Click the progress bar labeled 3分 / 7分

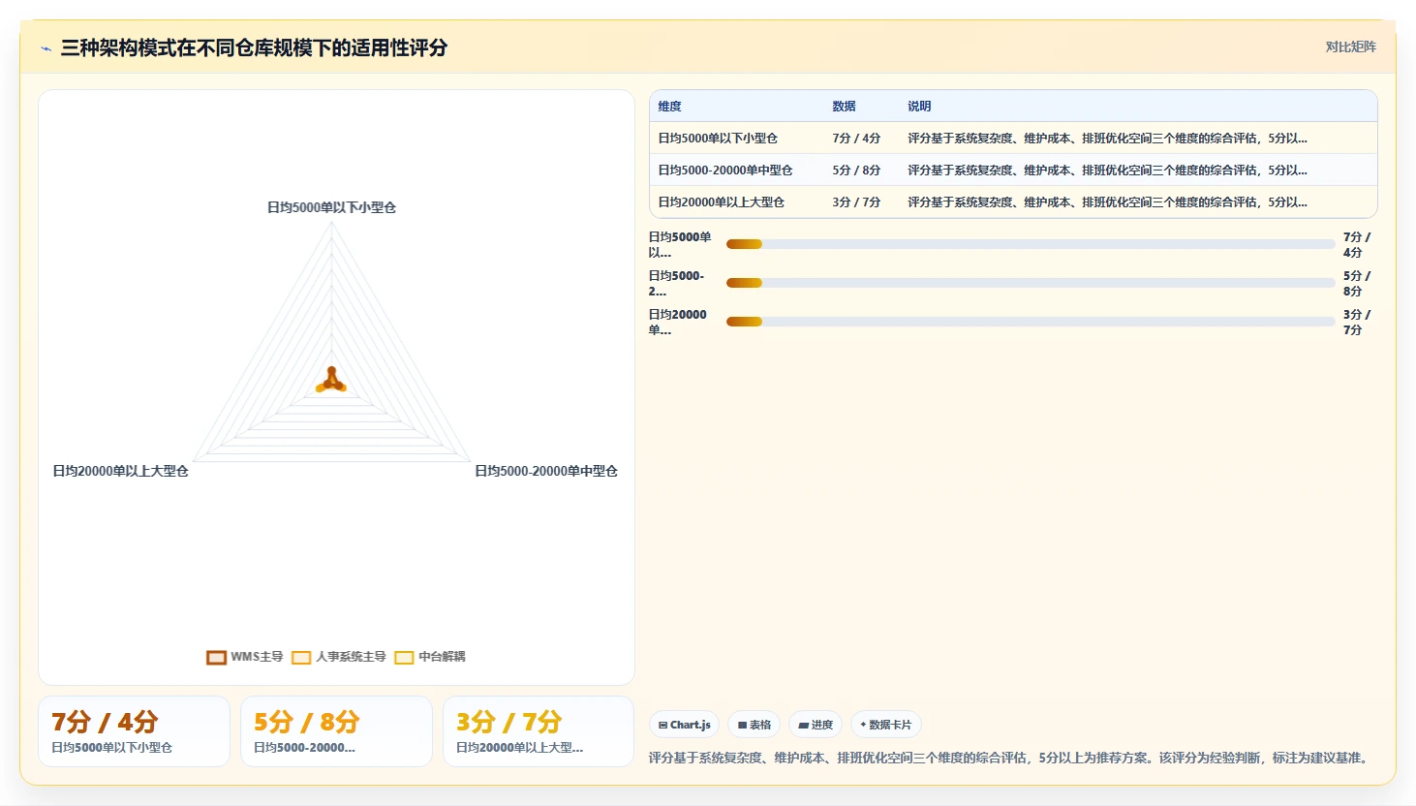click(1031, 322)
